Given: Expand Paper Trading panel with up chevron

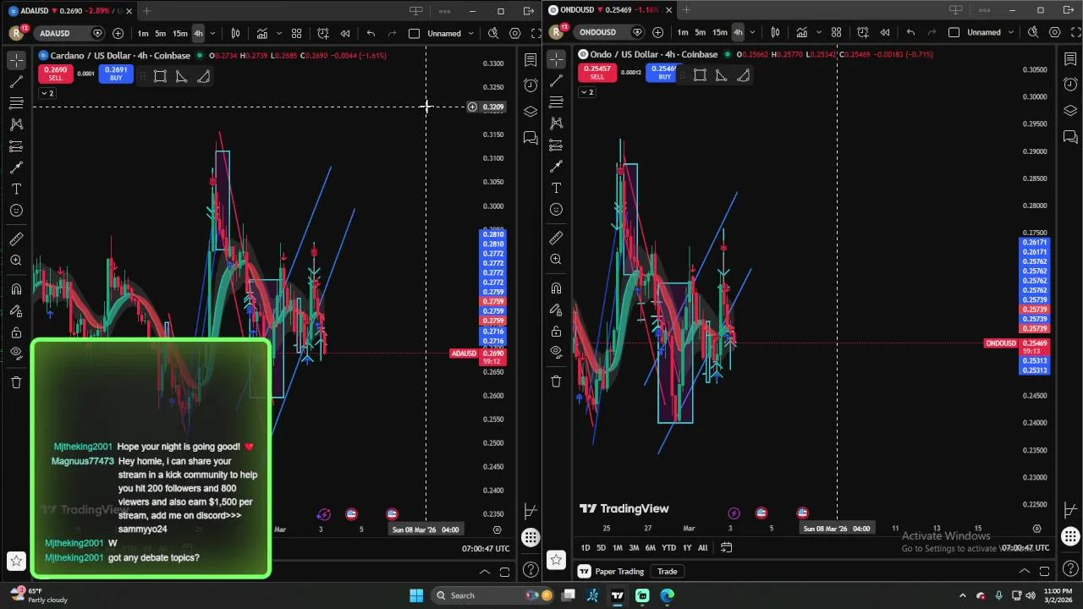Looking at the screenshot, I should pos(1024,571).
